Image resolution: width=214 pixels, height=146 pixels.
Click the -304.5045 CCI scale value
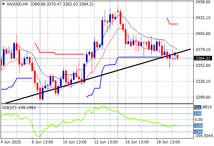[204, 136]
